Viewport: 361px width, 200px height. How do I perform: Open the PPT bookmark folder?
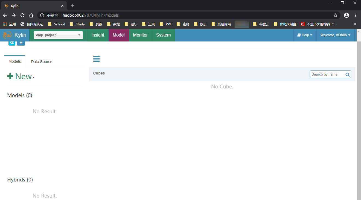(166, 24)
